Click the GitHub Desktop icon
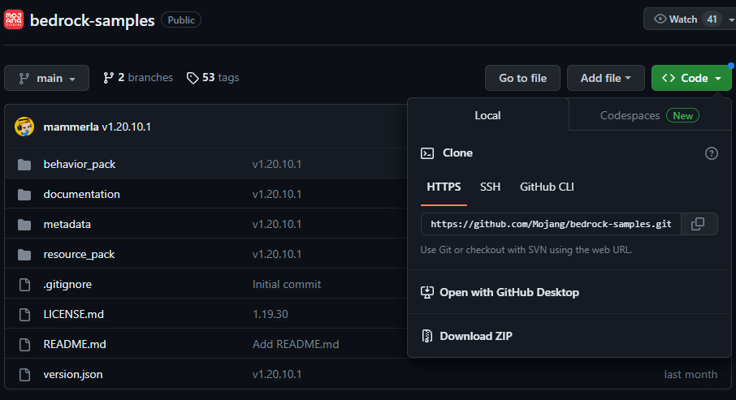 point(427,292)
